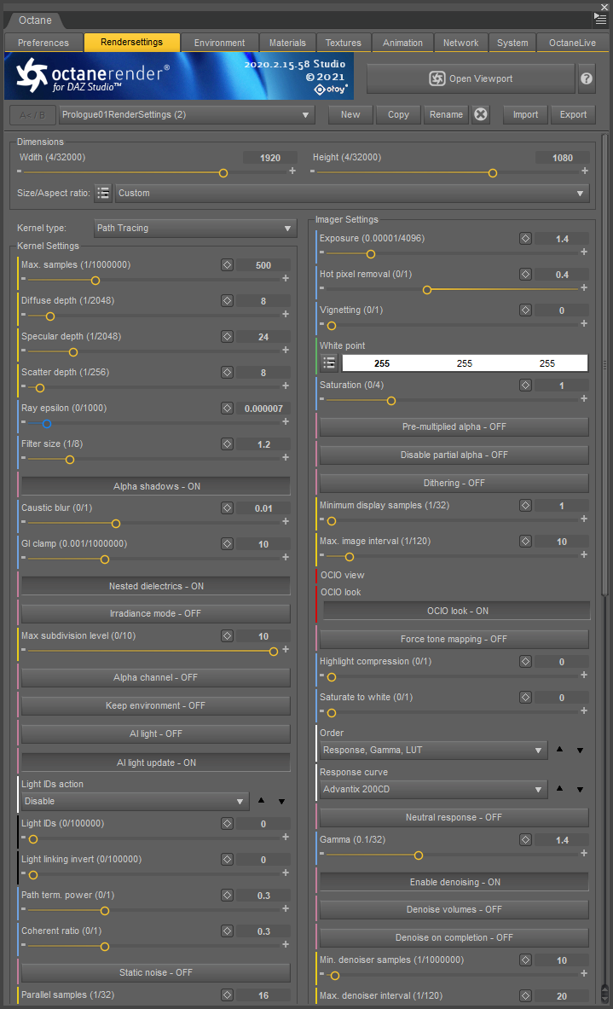Click the Hot pixel removal diamond icon

tap(525, 274)
